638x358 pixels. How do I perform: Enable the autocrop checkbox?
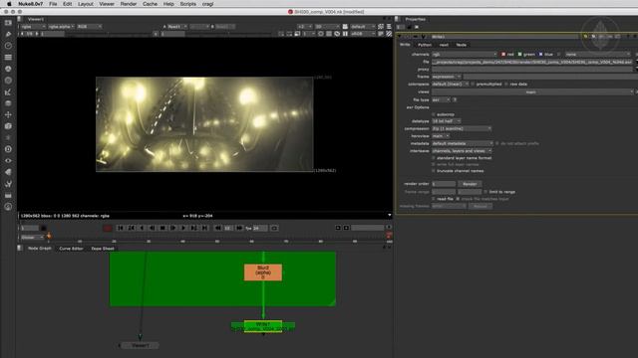click(x=434, y=115)
